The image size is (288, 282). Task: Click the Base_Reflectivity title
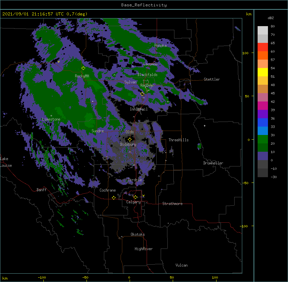coord(144,5)
